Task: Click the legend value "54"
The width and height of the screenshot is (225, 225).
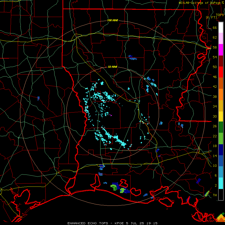Action: point(215,57)
